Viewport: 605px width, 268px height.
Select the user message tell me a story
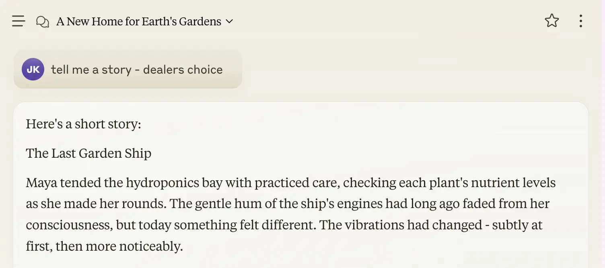pyautogui.click(x=128, y=69)
